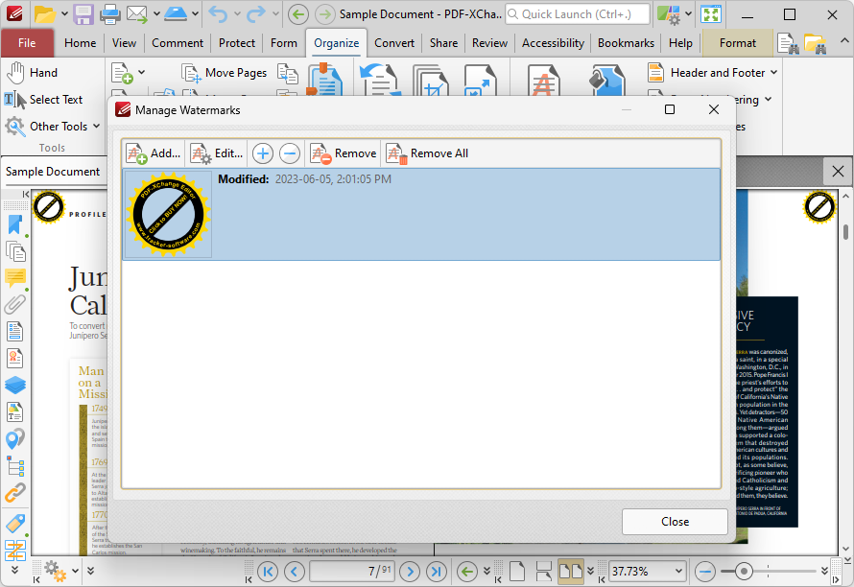Image resolution: width=854 pixels, height=587 pixels.
Task: Click the Quick Launch search field
Action: (x=578, y=14)
